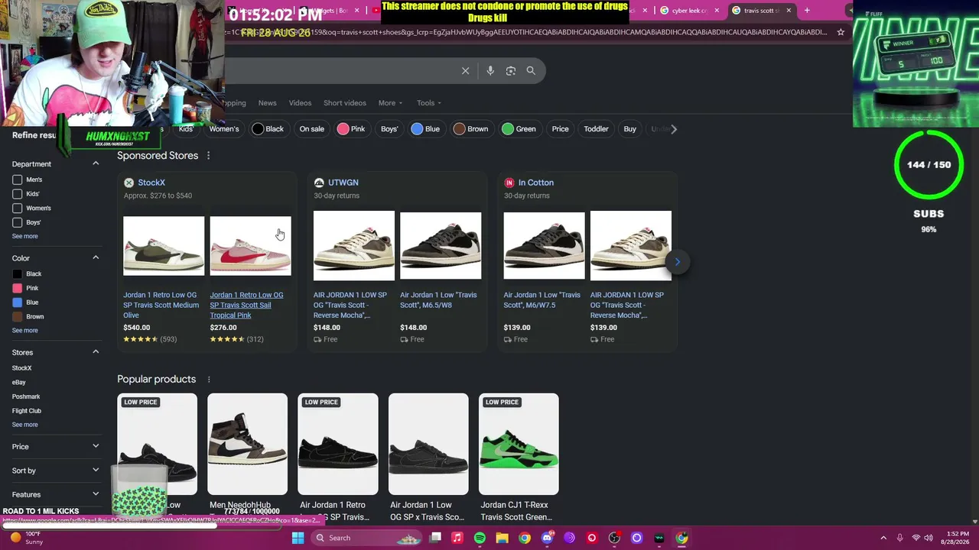This screenshot has width=979, height=550.
Task: Collapse the Stores filter section
Action: pos(96,352)
